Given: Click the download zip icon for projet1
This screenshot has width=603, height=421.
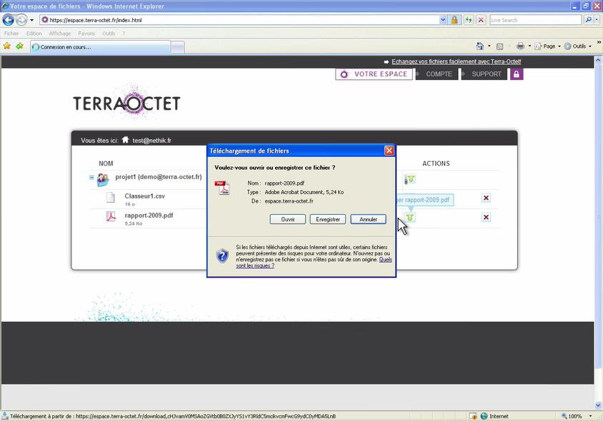Looking at the screenshot, I should coord(409,179).
